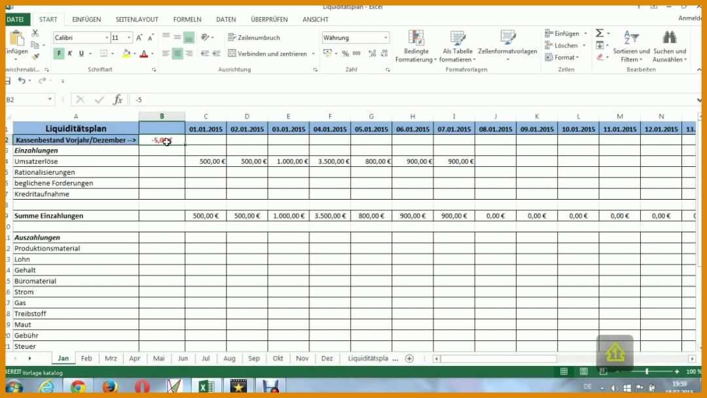Add a new sheet with plus icon

(x=409, y=359)
